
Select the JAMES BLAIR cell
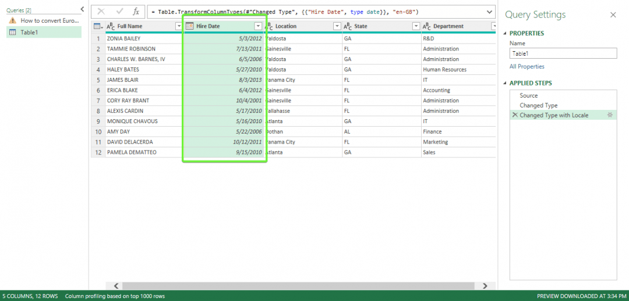coord(144,80)
